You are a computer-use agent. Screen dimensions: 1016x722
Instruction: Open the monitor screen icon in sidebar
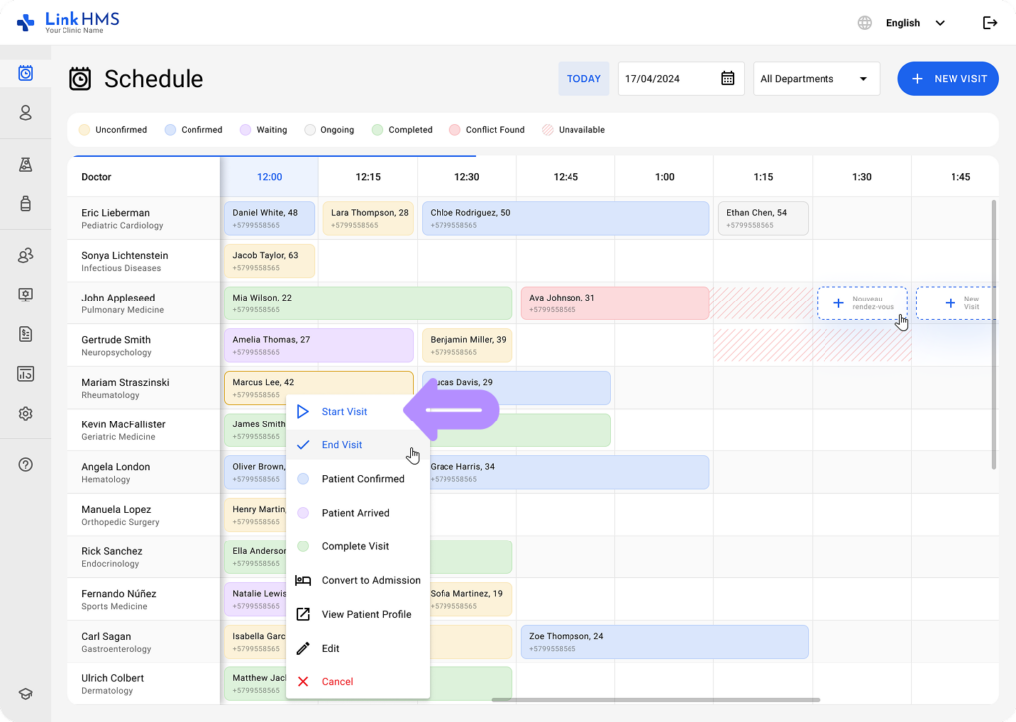[x=25, y=296]
